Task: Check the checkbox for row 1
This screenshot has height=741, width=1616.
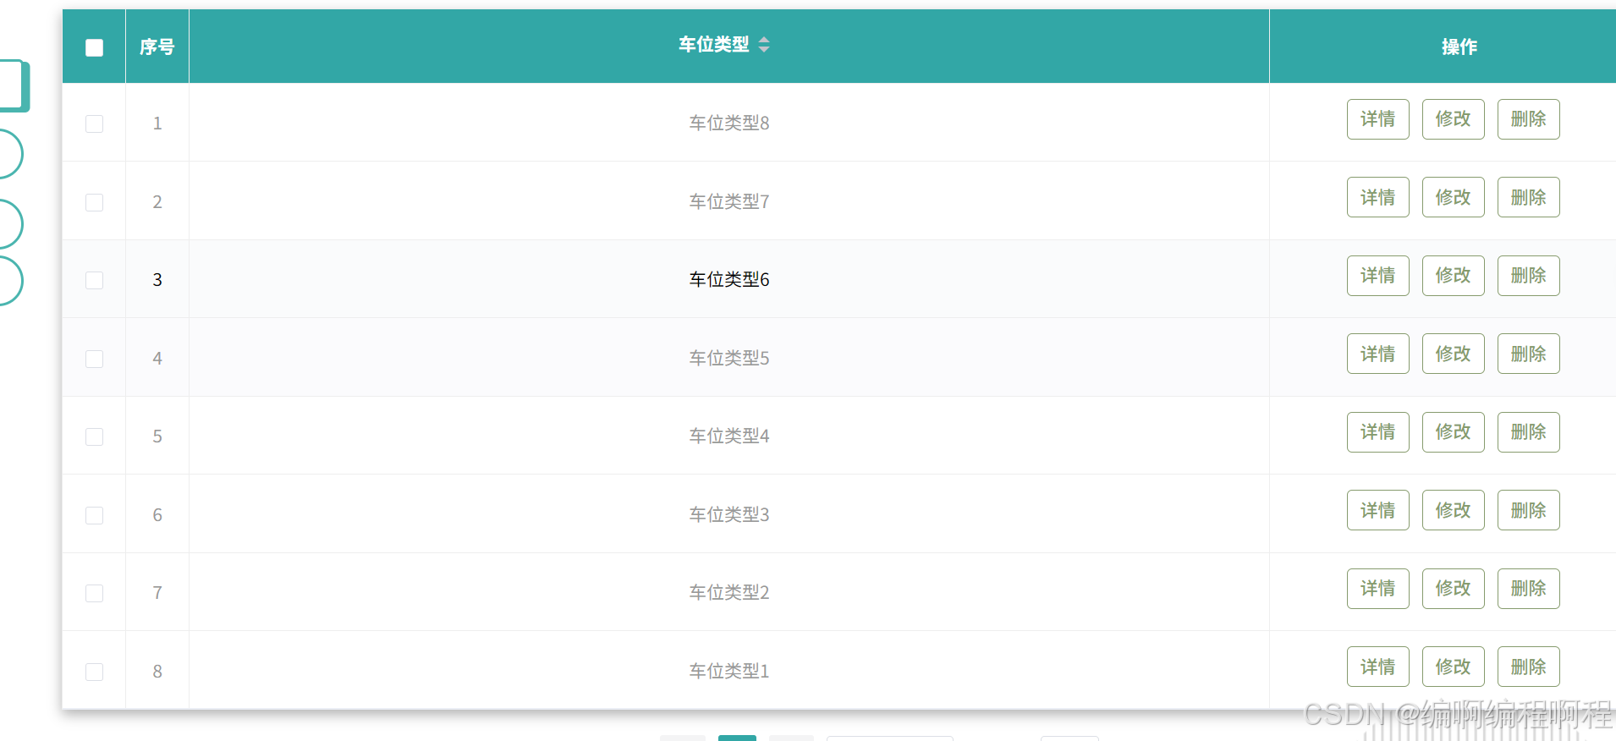Action: (94, 124)
